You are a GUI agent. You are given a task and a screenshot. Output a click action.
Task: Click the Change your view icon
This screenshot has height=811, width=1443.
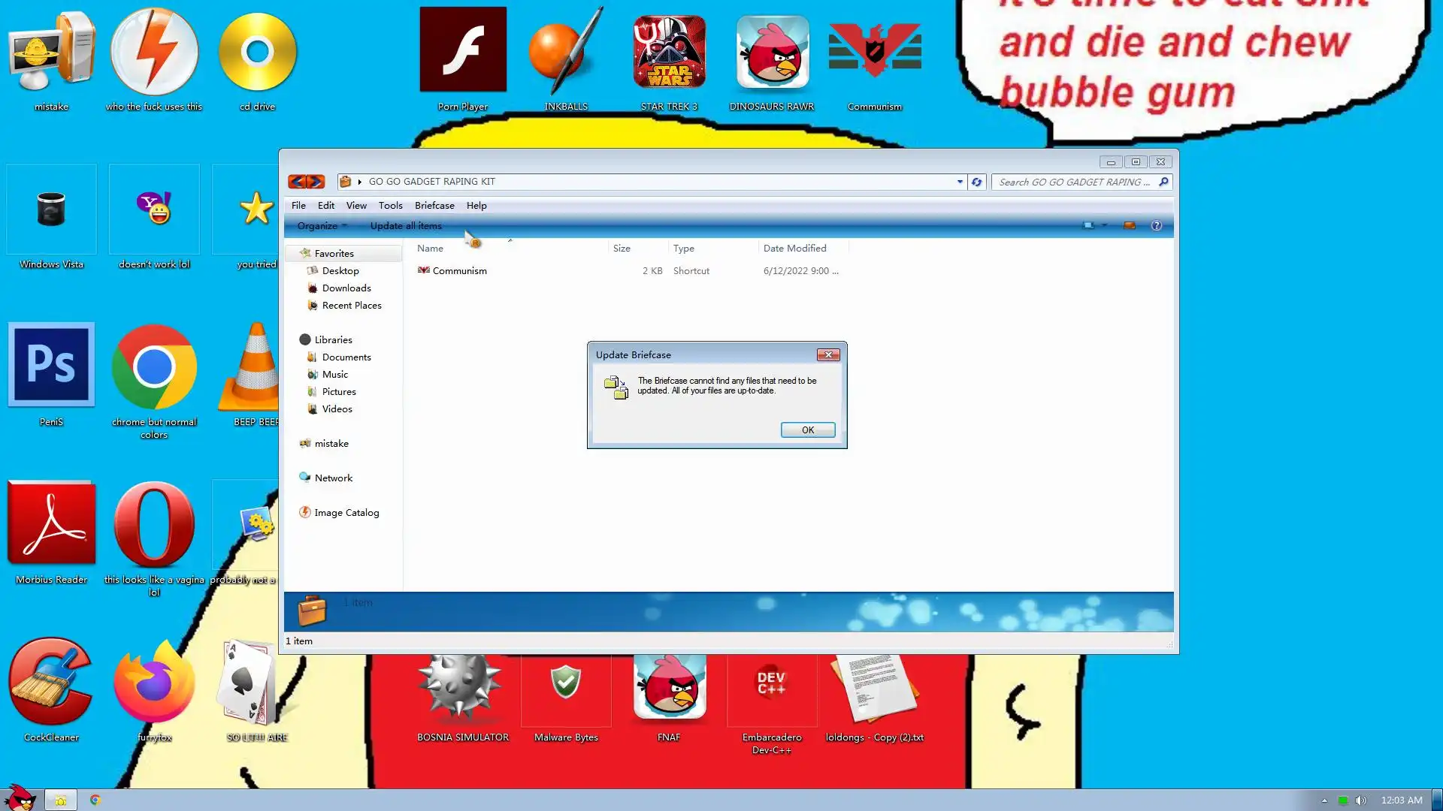pos(1088,225)
